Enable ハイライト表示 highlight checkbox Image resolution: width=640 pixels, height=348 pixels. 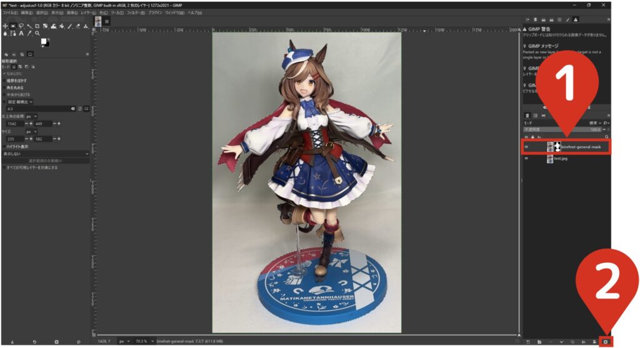(x=4, y=146)
